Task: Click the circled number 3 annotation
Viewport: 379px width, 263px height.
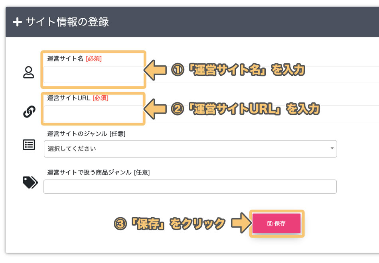Action: click(120, 224)
